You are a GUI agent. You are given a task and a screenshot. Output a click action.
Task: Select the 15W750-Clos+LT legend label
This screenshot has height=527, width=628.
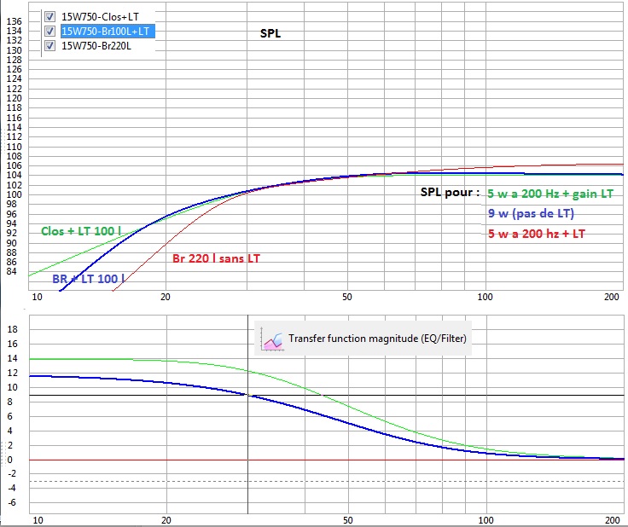(x=100, y=17)
